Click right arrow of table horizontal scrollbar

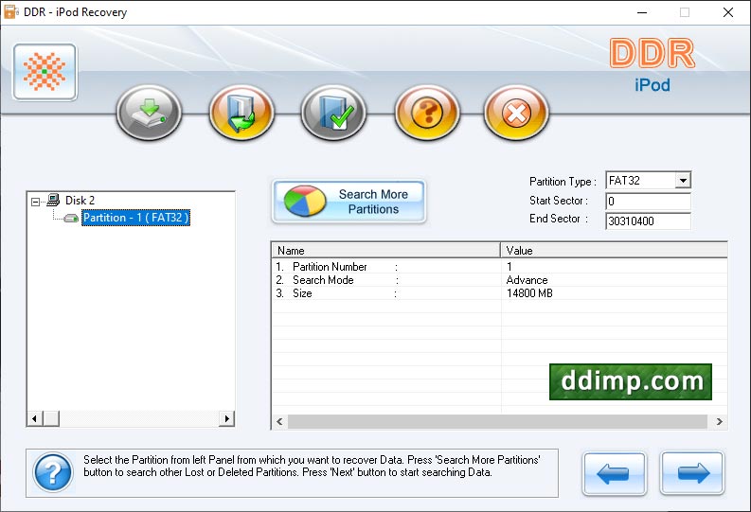tap(720, 421)
